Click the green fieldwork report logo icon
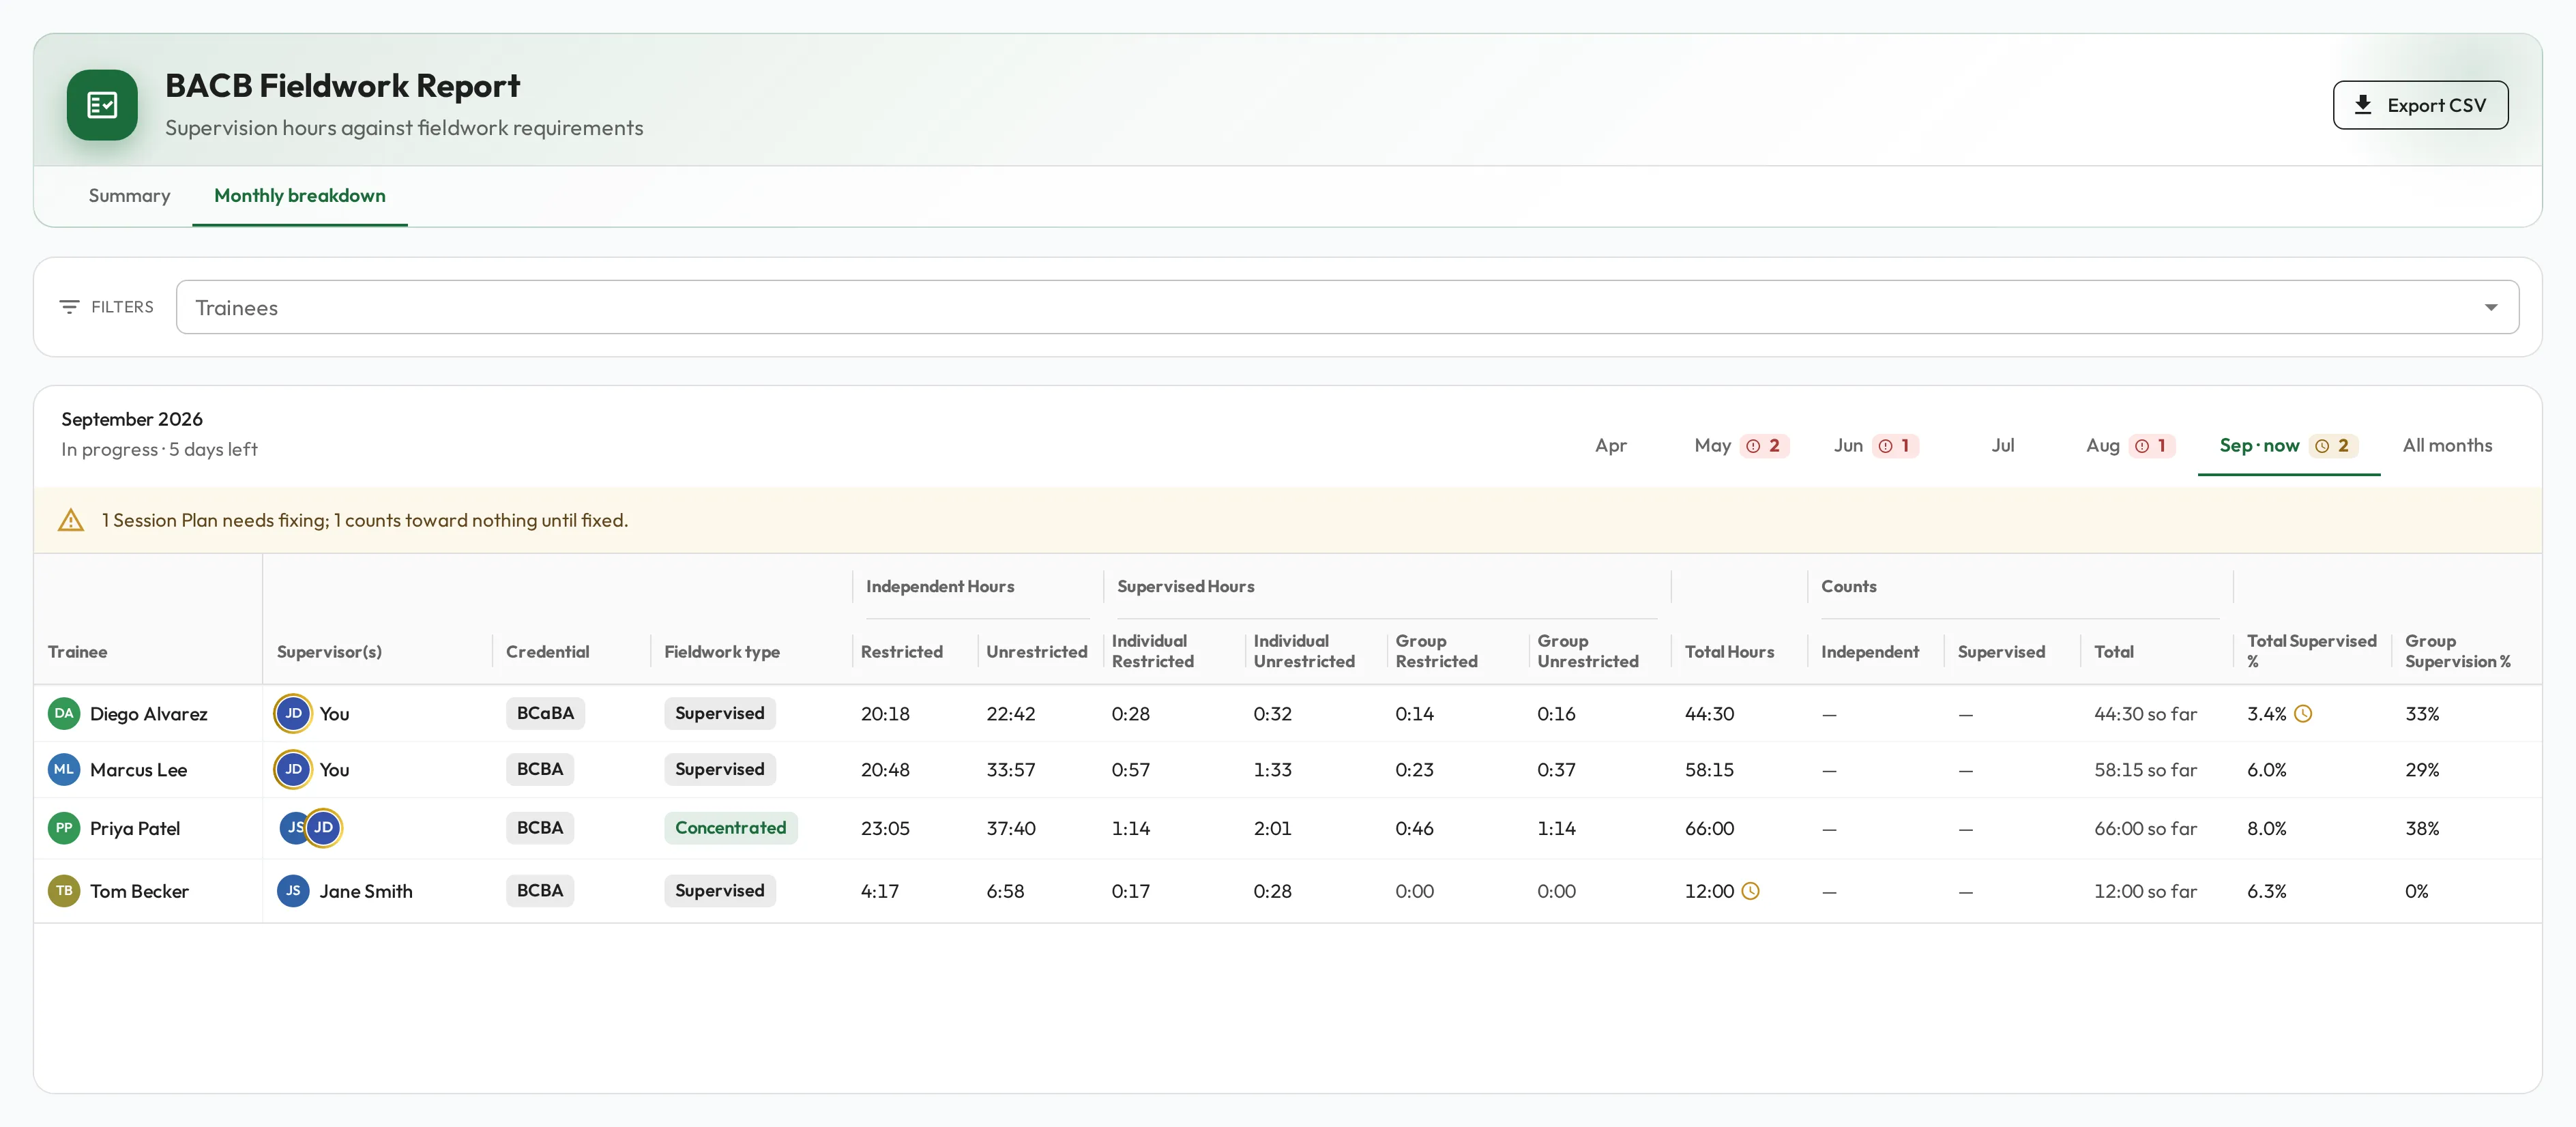Image resolution: width=2576 pixels, height=1127 pixels. coord(102,105)
